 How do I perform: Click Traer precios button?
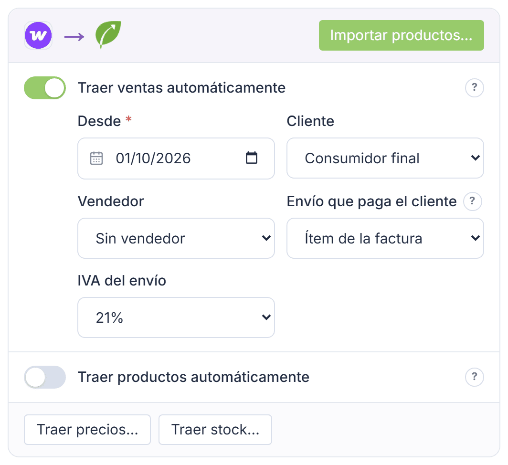point(87,430)
